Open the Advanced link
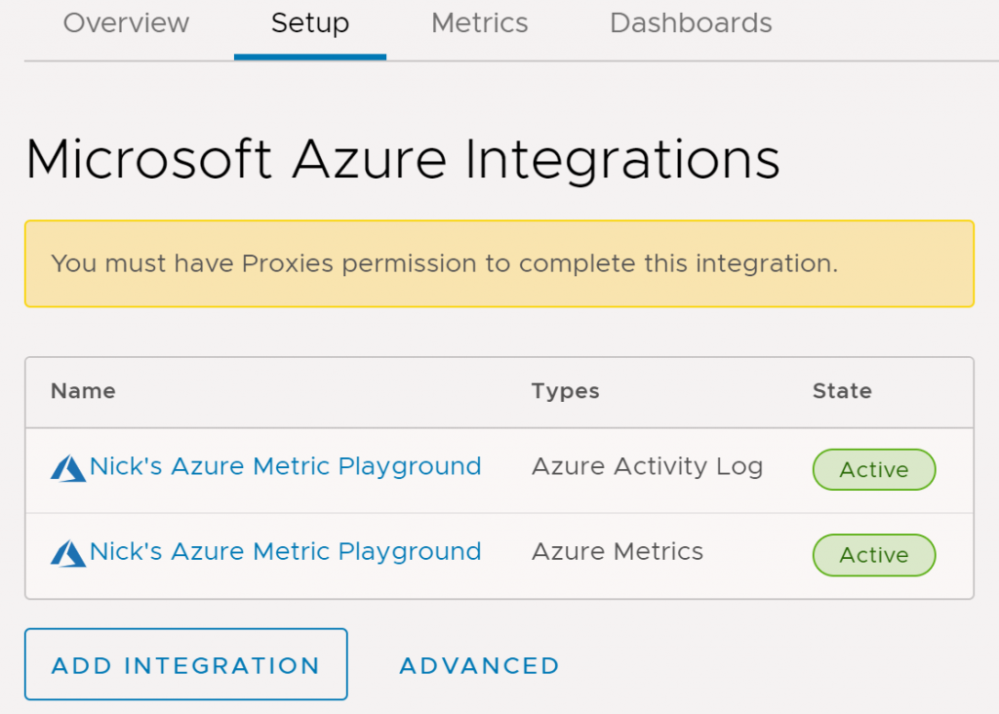 click(480, 665)
